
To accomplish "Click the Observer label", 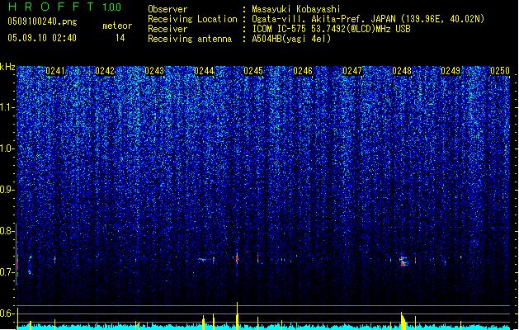I will 167,9.
